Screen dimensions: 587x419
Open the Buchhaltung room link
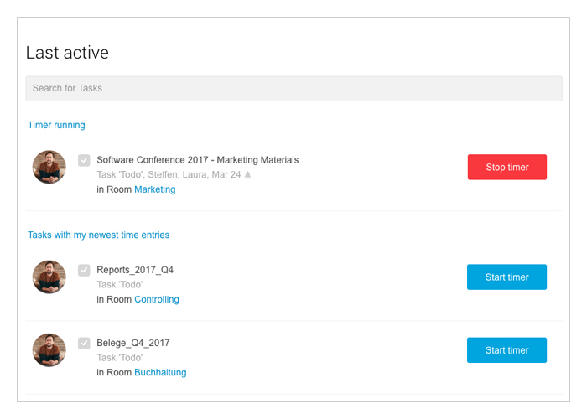(x=160, y=372)
